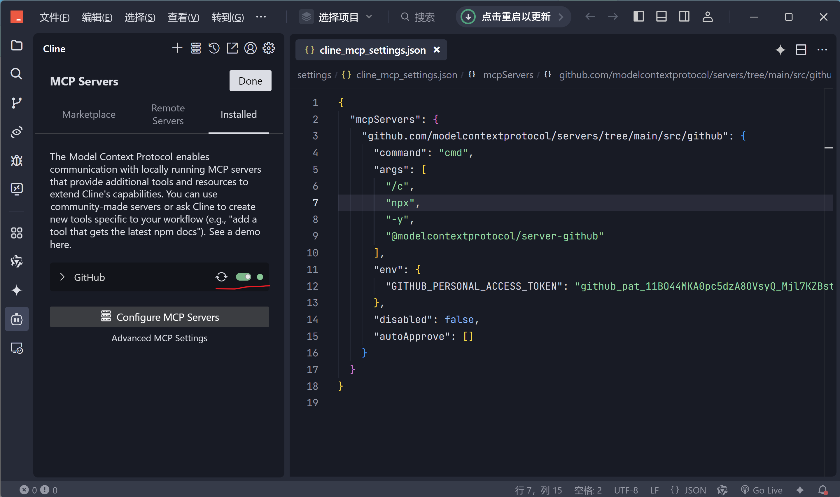This screenshot has height=497, width=840.
Task: Open Cline settings gear icon
Action: tap(269, 48)
